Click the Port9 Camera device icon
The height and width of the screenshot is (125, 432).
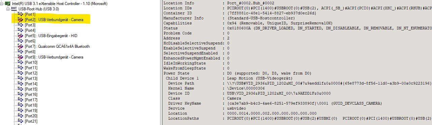[x=21, y=57]
